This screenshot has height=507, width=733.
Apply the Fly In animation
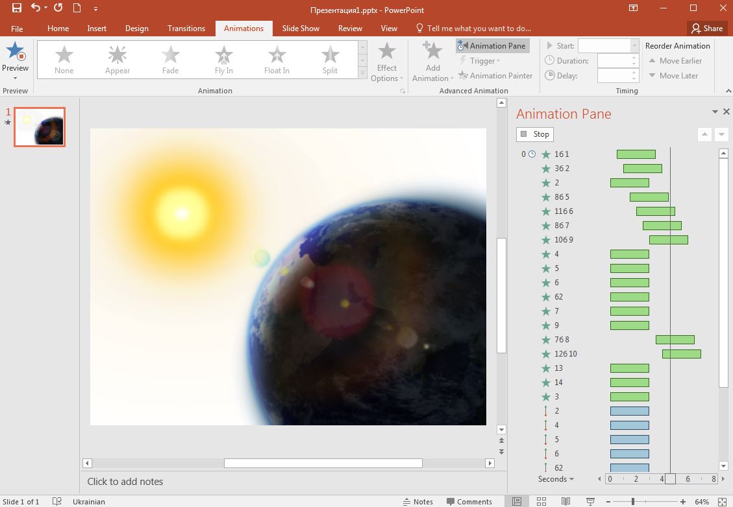pyautogui.click(x=223, y=58)
